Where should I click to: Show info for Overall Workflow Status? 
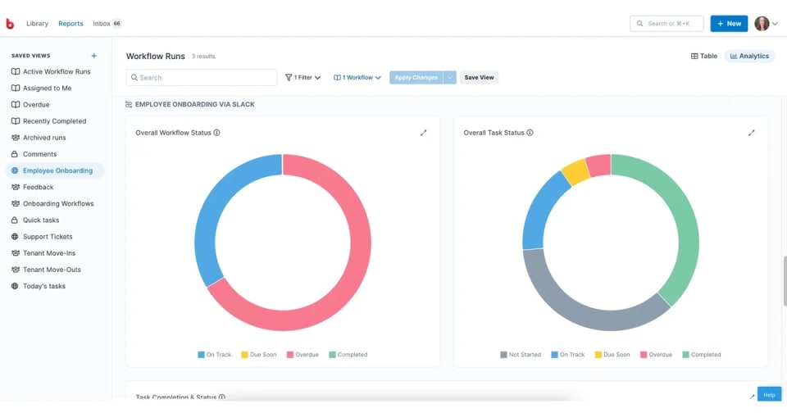(216, 133)
